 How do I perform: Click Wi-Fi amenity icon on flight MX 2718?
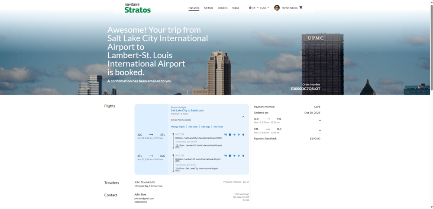click(234, 135)
